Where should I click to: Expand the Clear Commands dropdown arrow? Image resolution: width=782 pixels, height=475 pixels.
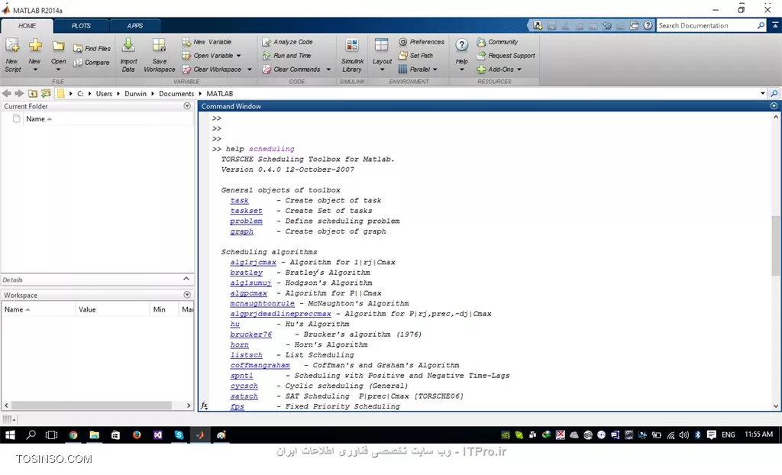(328, 69)
